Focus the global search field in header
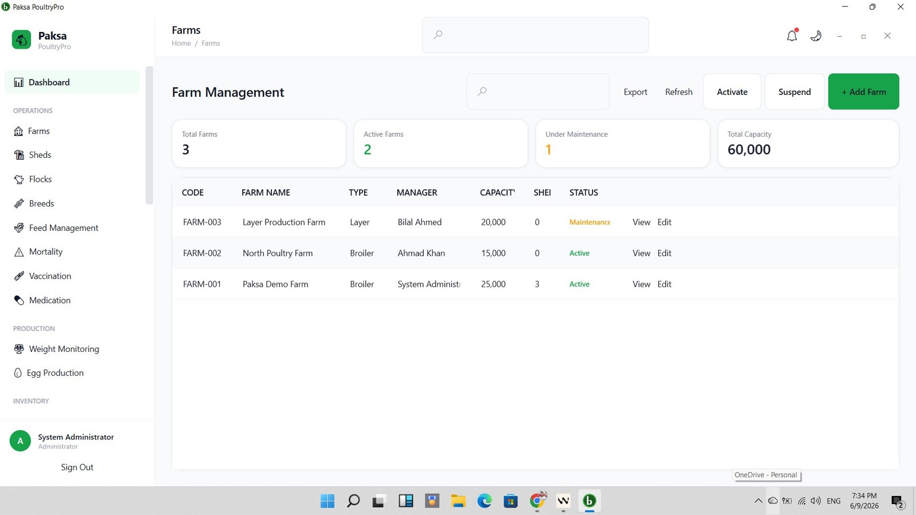Screen dimensions: 916x515 pos(535,35)
